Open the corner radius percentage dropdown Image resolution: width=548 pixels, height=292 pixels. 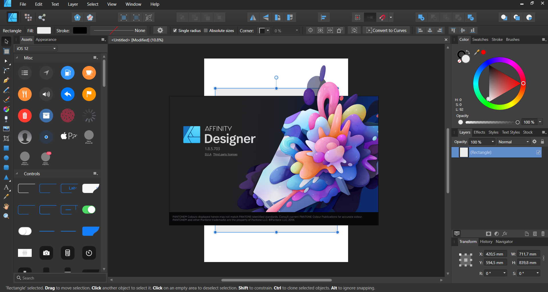coord(297,31)
